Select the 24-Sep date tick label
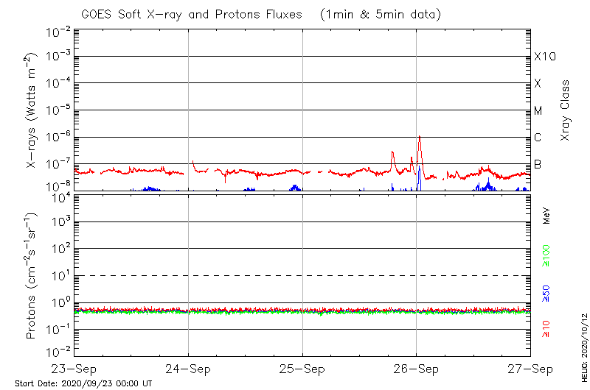The height and width of the screenshot is (390, 590). click(x=188, y=368)
